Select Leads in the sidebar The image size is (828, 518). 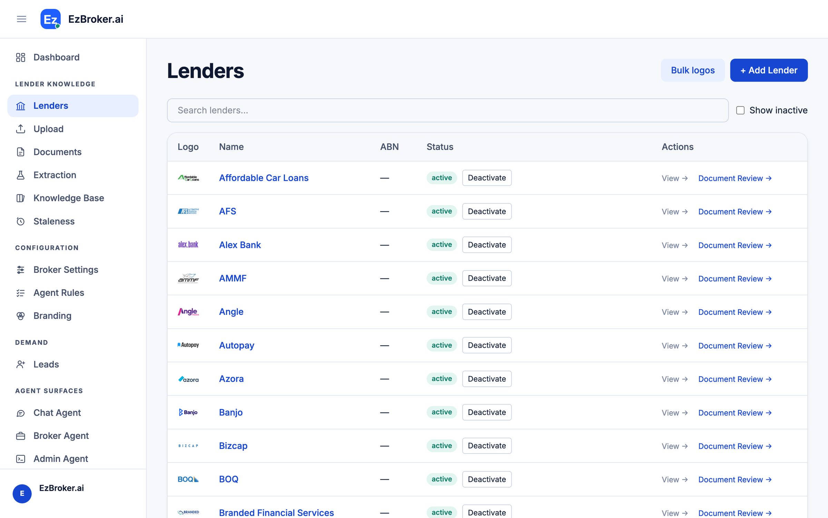(x=73, y=364)
